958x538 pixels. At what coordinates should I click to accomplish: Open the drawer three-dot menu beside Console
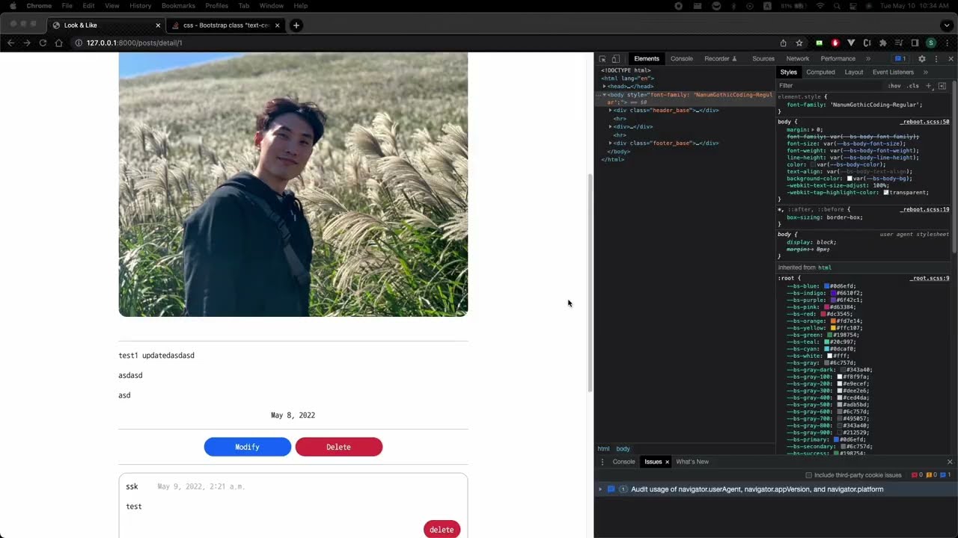(602, 462)
